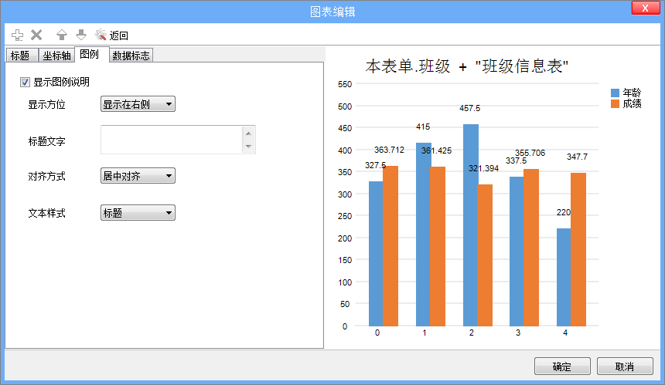Click the 年龄 legend label text
Viewport: 665px width, 385px height.
click(632, 93)
